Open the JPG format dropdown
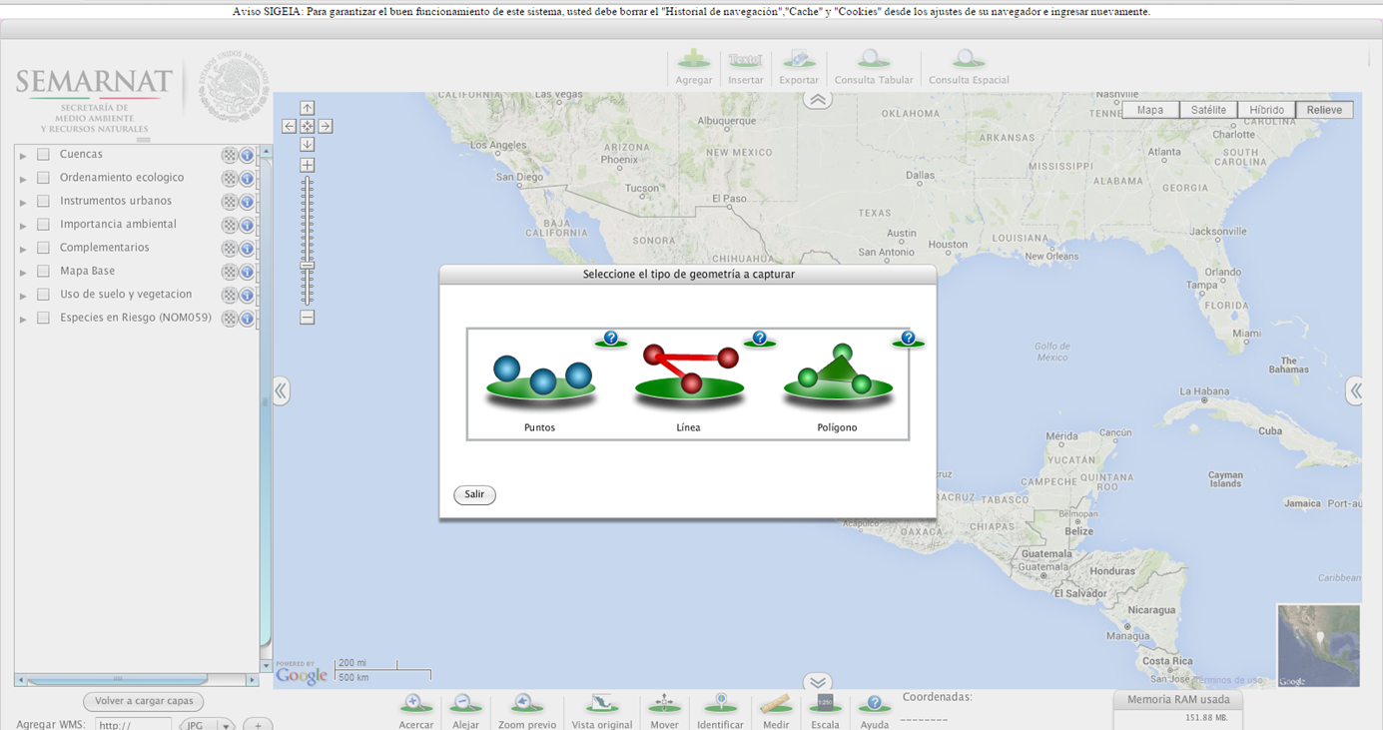The height and width of the screenshot is (730, 1383). point(226,726)
